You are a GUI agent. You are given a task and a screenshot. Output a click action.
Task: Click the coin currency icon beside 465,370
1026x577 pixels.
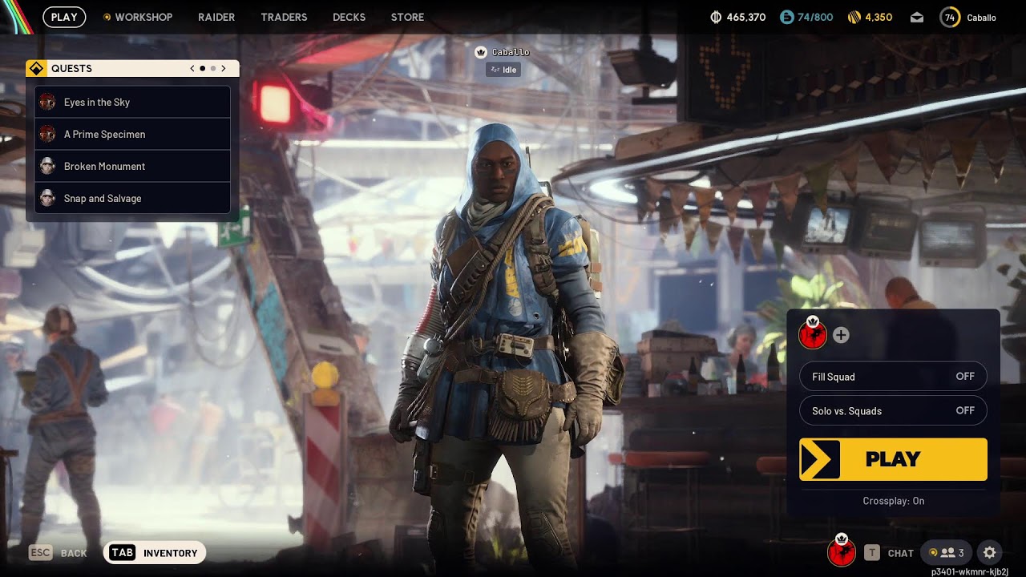pos(716,17)
